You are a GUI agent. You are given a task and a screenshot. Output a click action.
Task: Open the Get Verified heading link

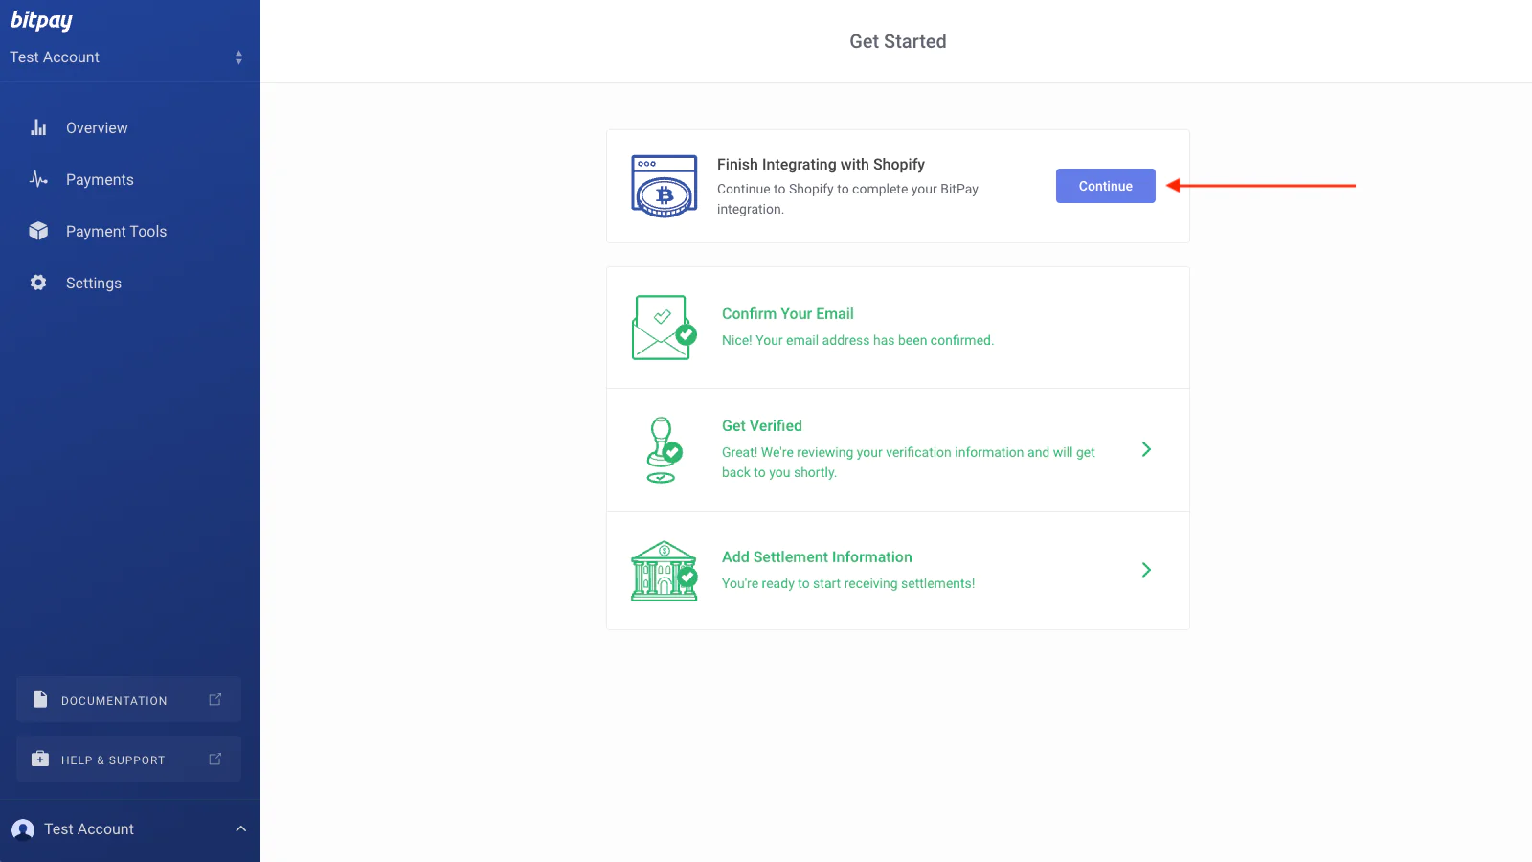(762, 426)
